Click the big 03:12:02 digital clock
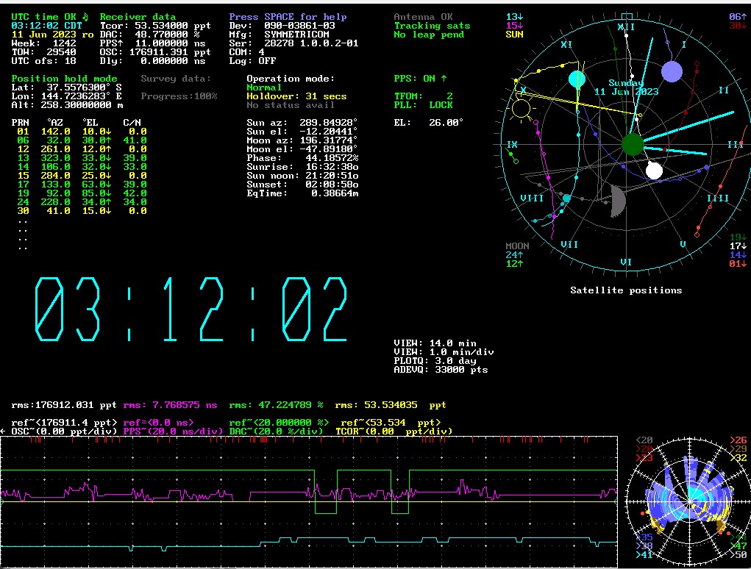The width and height of the screenshot is (751, 569). click(191, 309)
